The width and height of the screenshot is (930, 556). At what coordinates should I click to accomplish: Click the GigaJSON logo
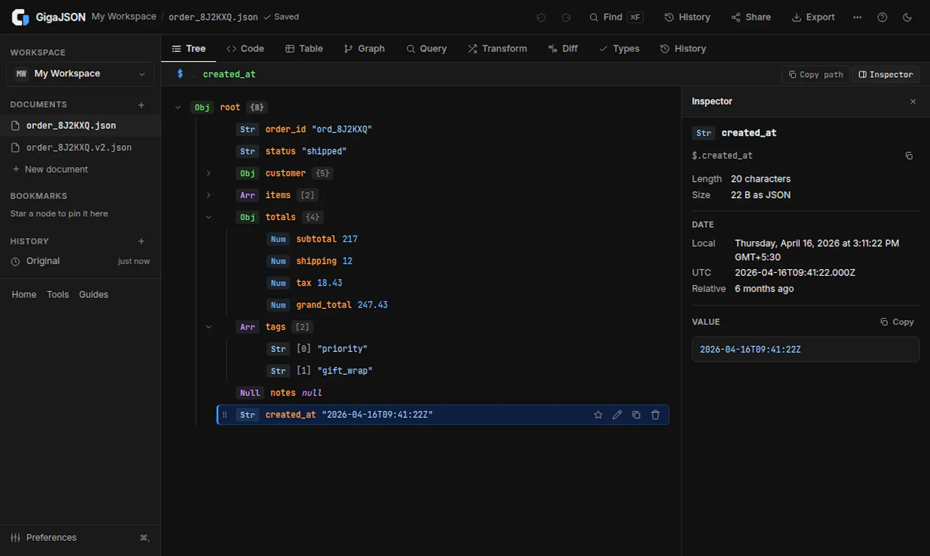click(x=20, y=17)
